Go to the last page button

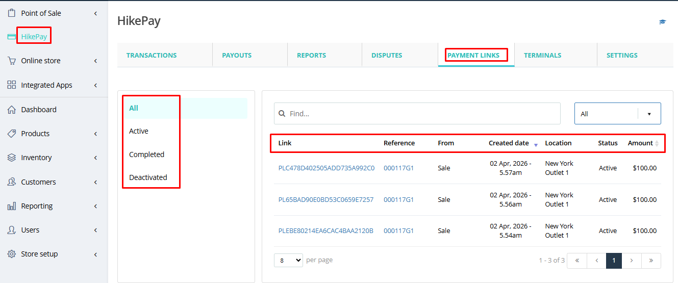click(x=651, y=261)
